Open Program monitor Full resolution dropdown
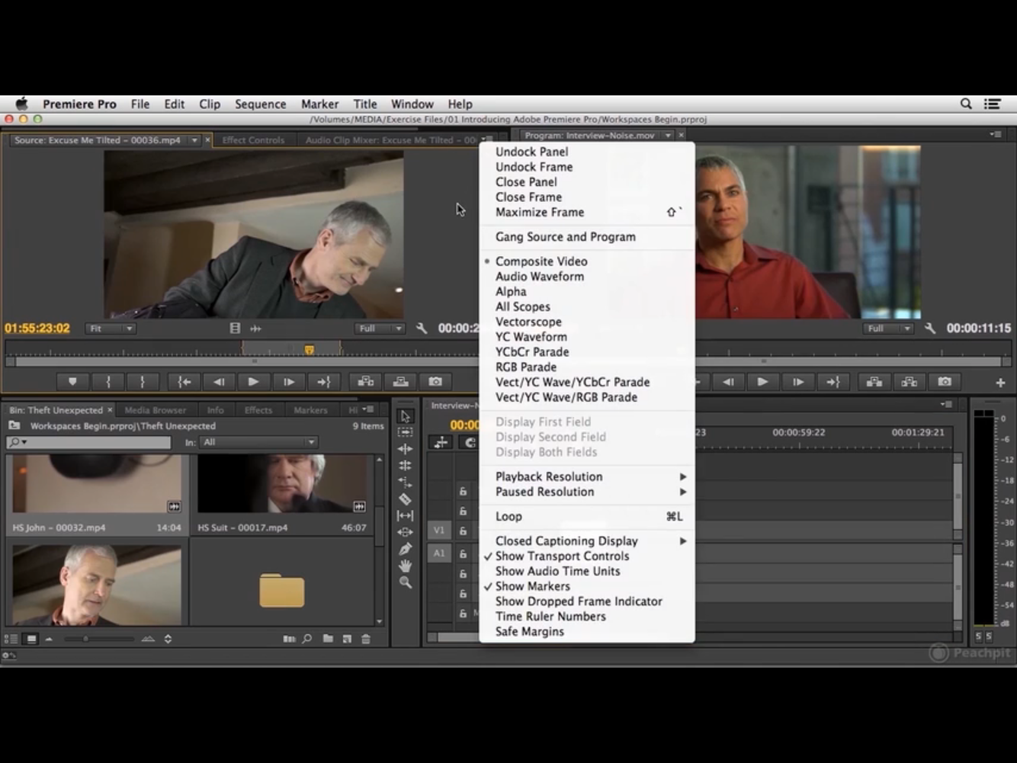Viewport: 1017px width, 763px height. (888, 329)
